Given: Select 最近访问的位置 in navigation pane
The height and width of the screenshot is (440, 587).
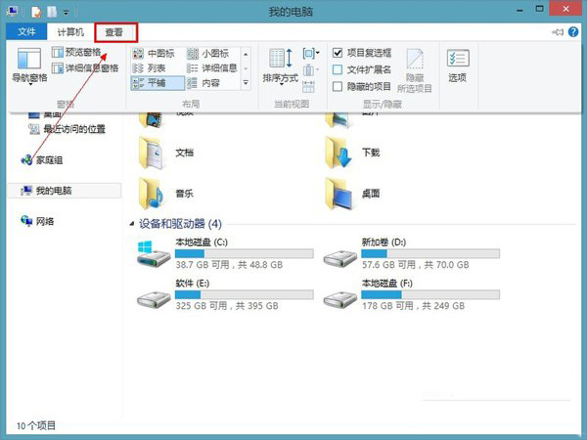Looking at the screenshot, I should pos(67,129).
